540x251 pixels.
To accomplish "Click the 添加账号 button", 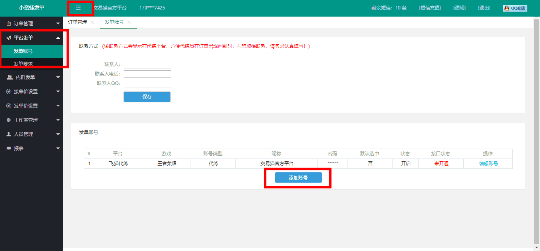I will (298, 178).
